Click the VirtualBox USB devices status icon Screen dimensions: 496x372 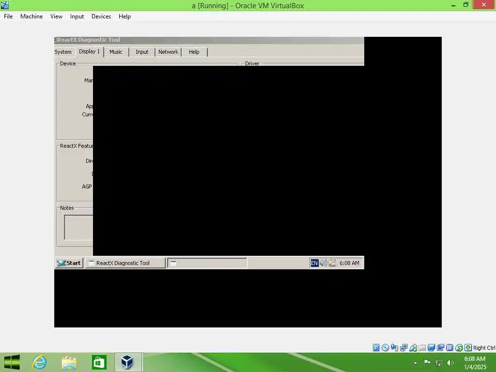(413, 348)
